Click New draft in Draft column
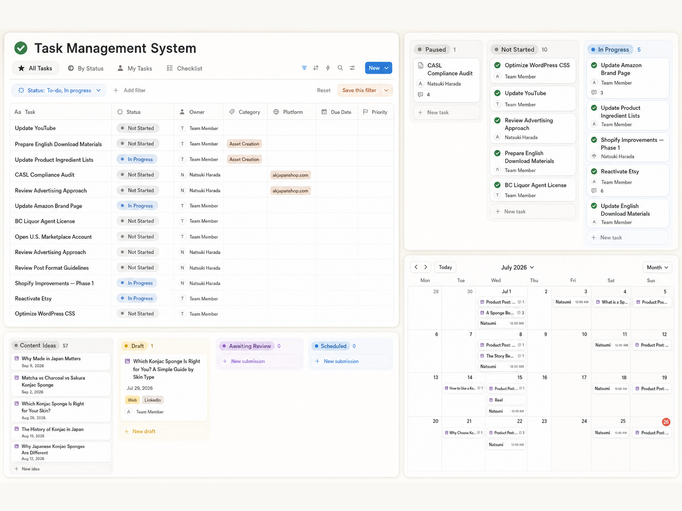This screenshot has width=682, height=511. tap(163, 431)
